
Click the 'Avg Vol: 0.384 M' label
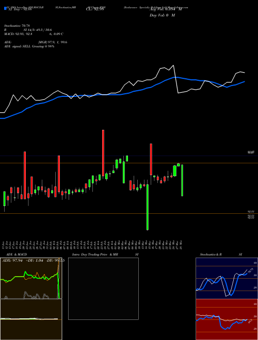[166, 9]
